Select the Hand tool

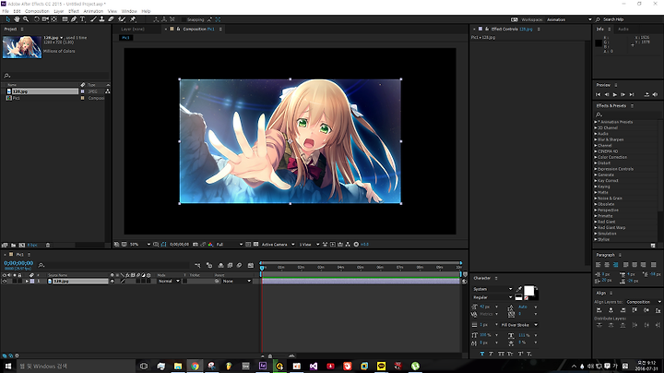point(17,19)
